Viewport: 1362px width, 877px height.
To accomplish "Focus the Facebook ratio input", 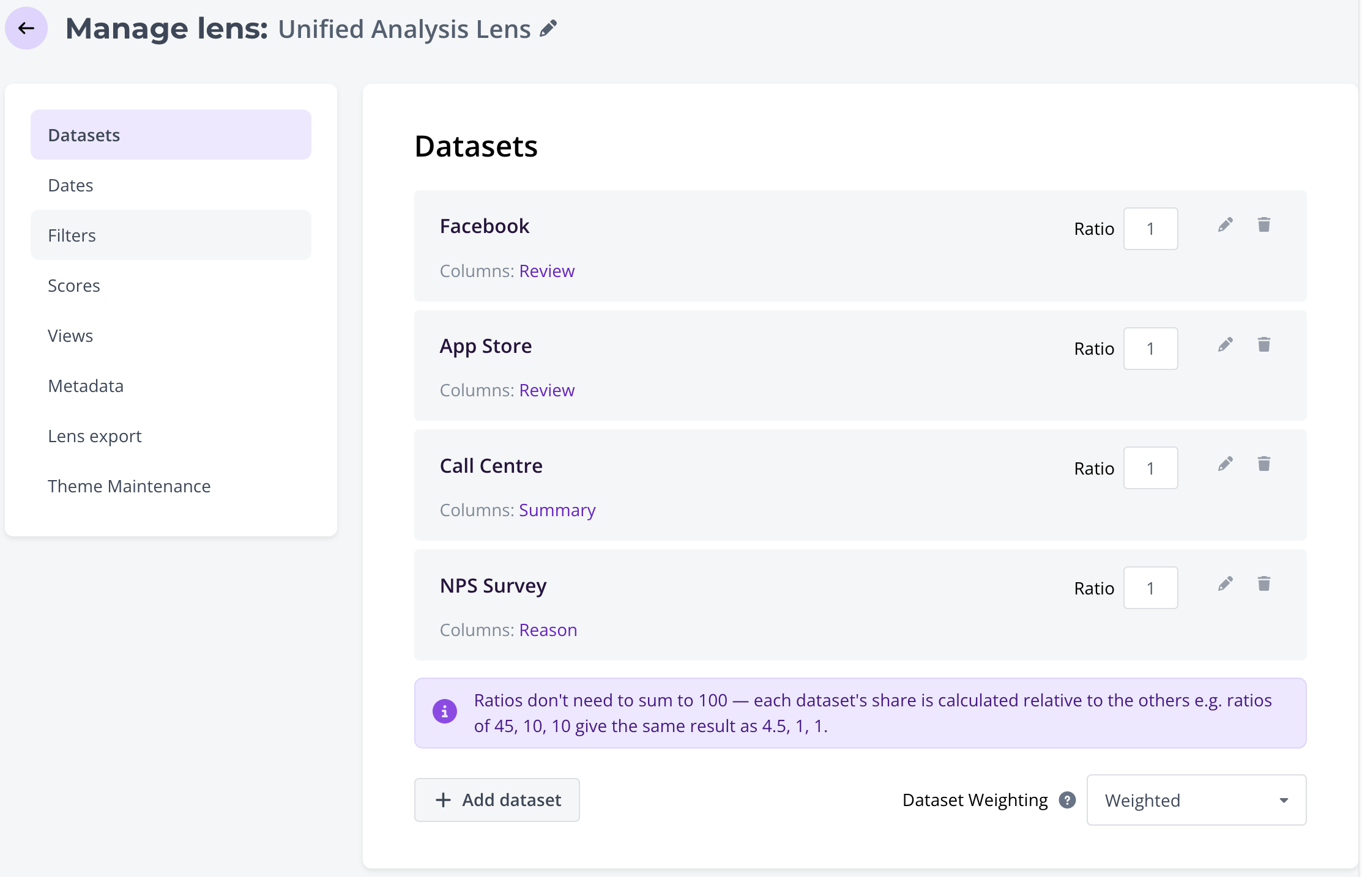I will [1150, 229].
